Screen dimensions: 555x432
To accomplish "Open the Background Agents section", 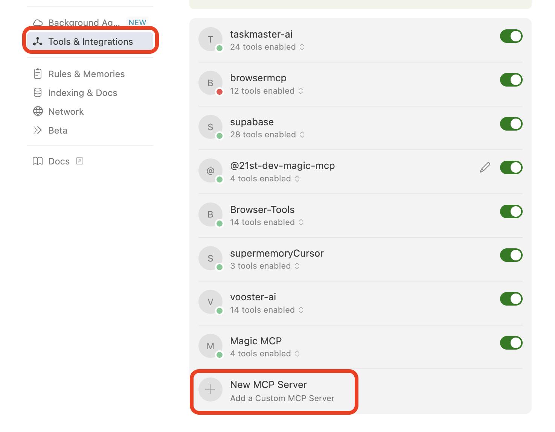I will point(90,23).
